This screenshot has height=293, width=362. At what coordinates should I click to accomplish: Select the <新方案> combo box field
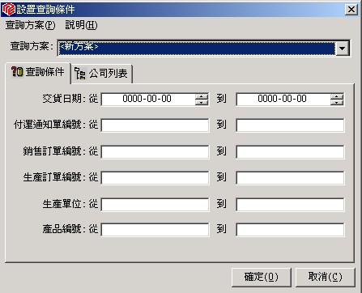(197, 49)
